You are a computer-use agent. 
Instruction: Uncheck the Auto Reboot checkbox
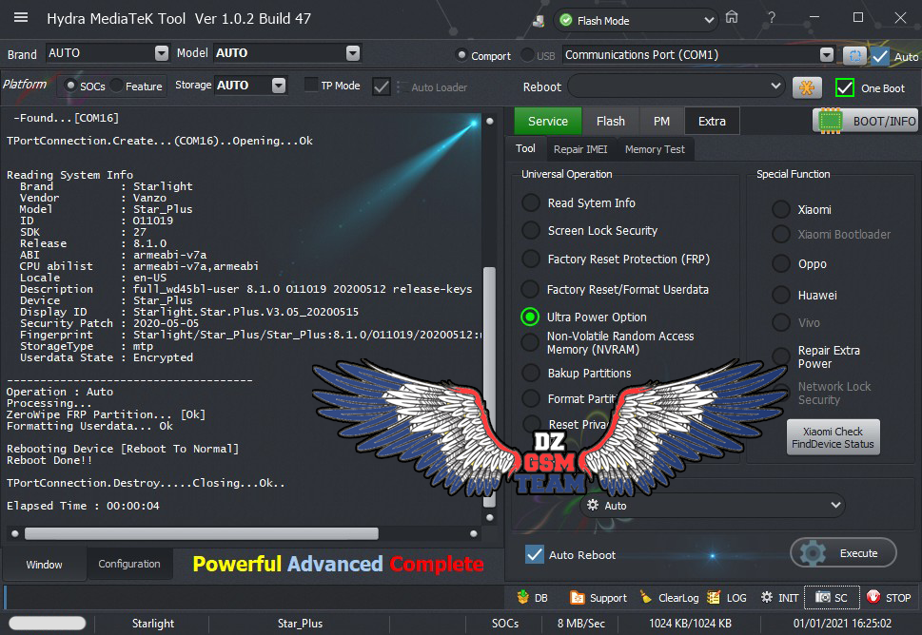535,554
